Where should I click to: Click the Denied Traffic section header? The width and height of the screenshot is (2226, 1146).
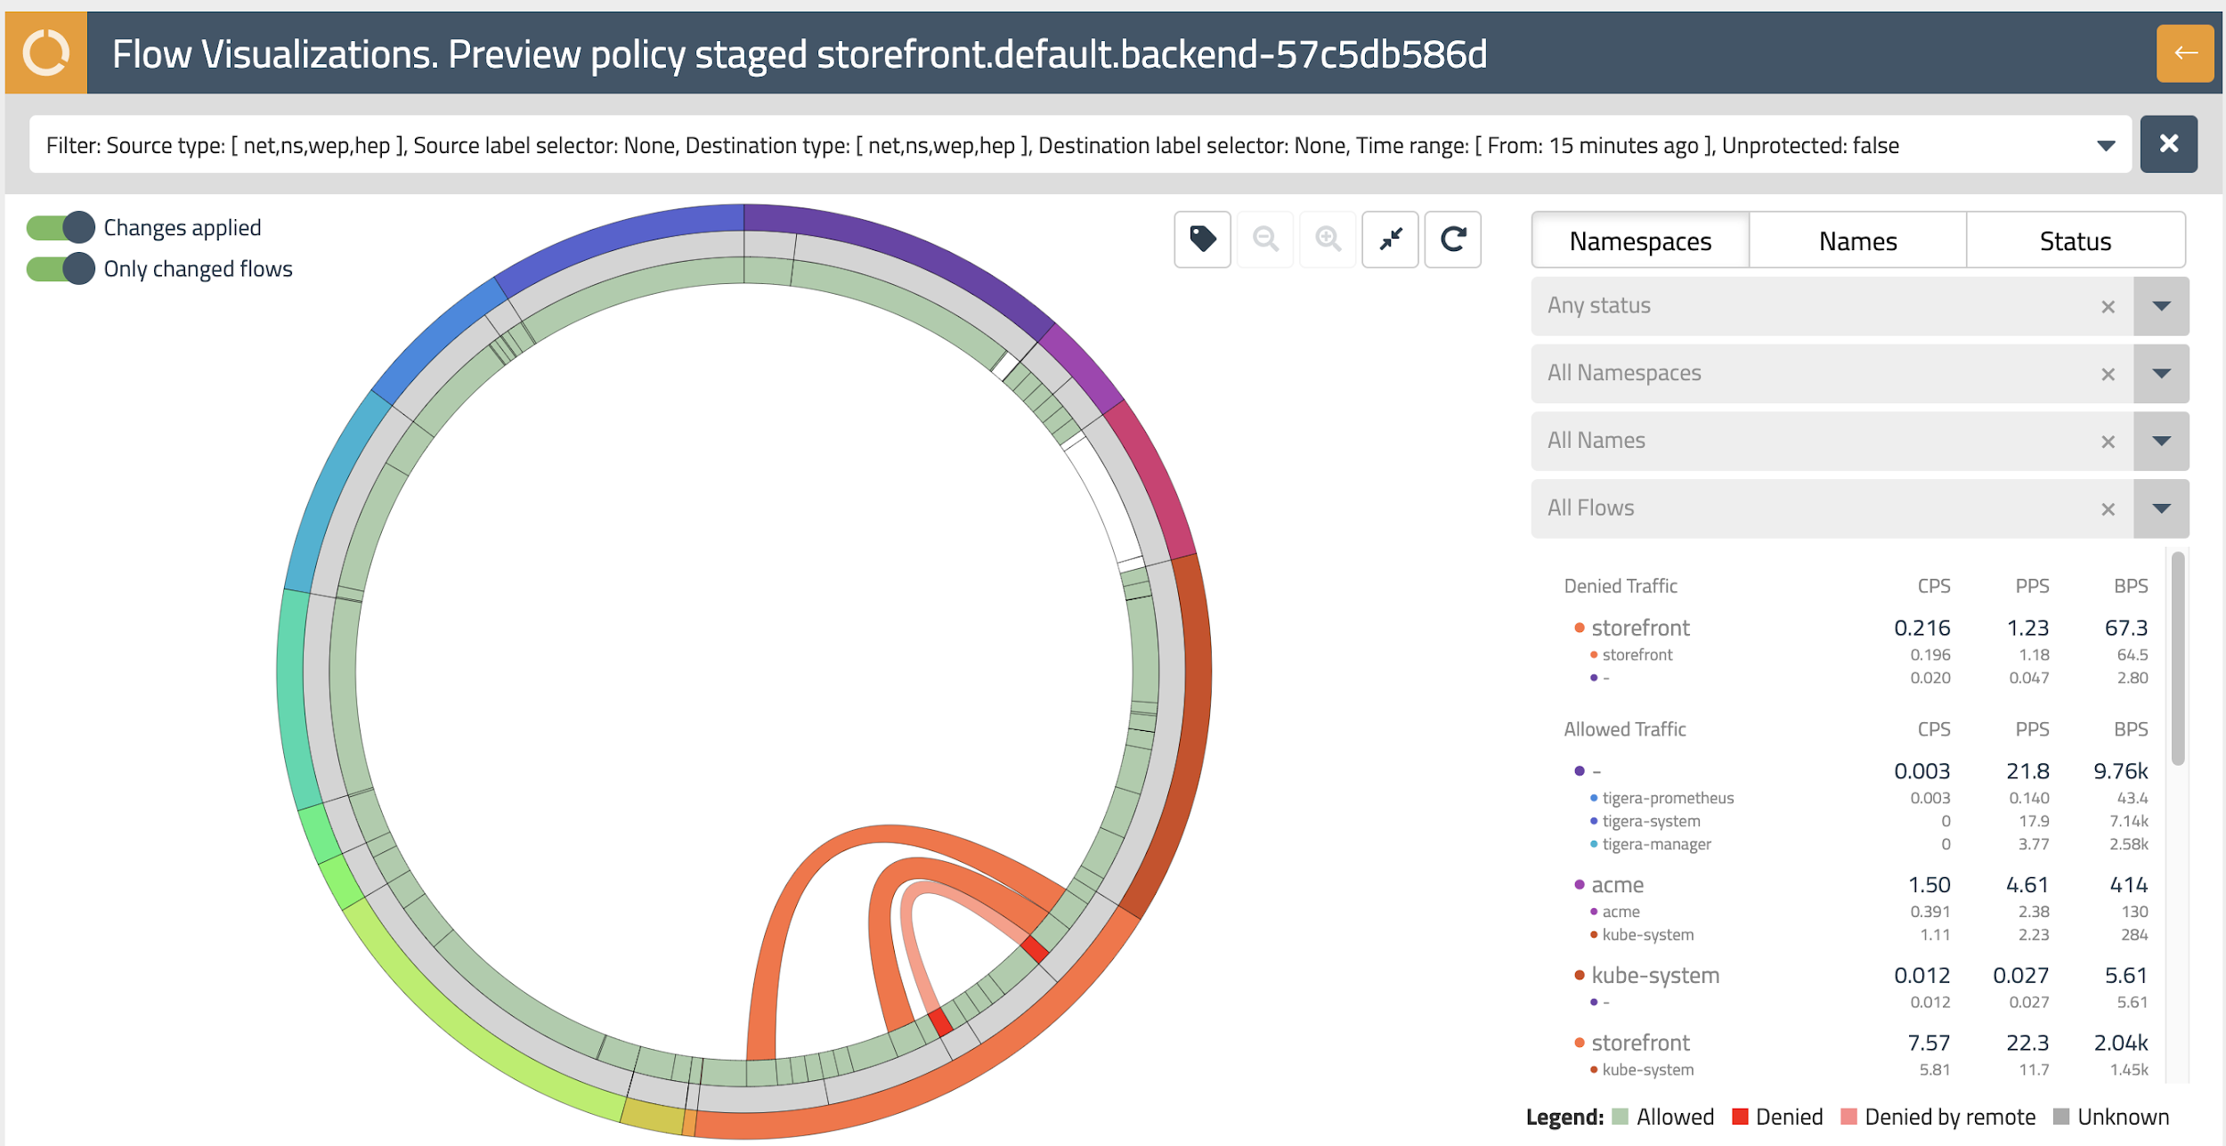1621,586
